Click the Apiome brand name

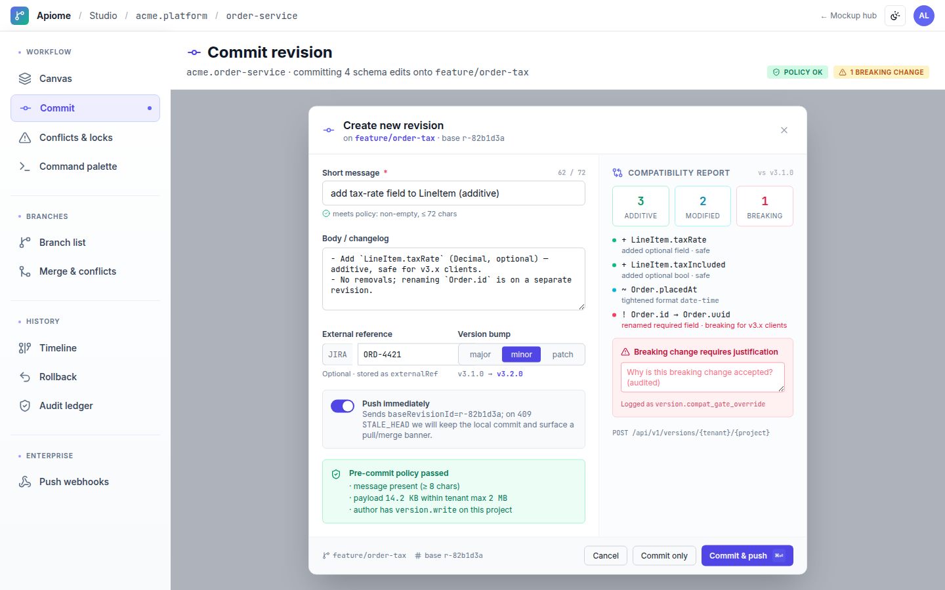(54, 16)
